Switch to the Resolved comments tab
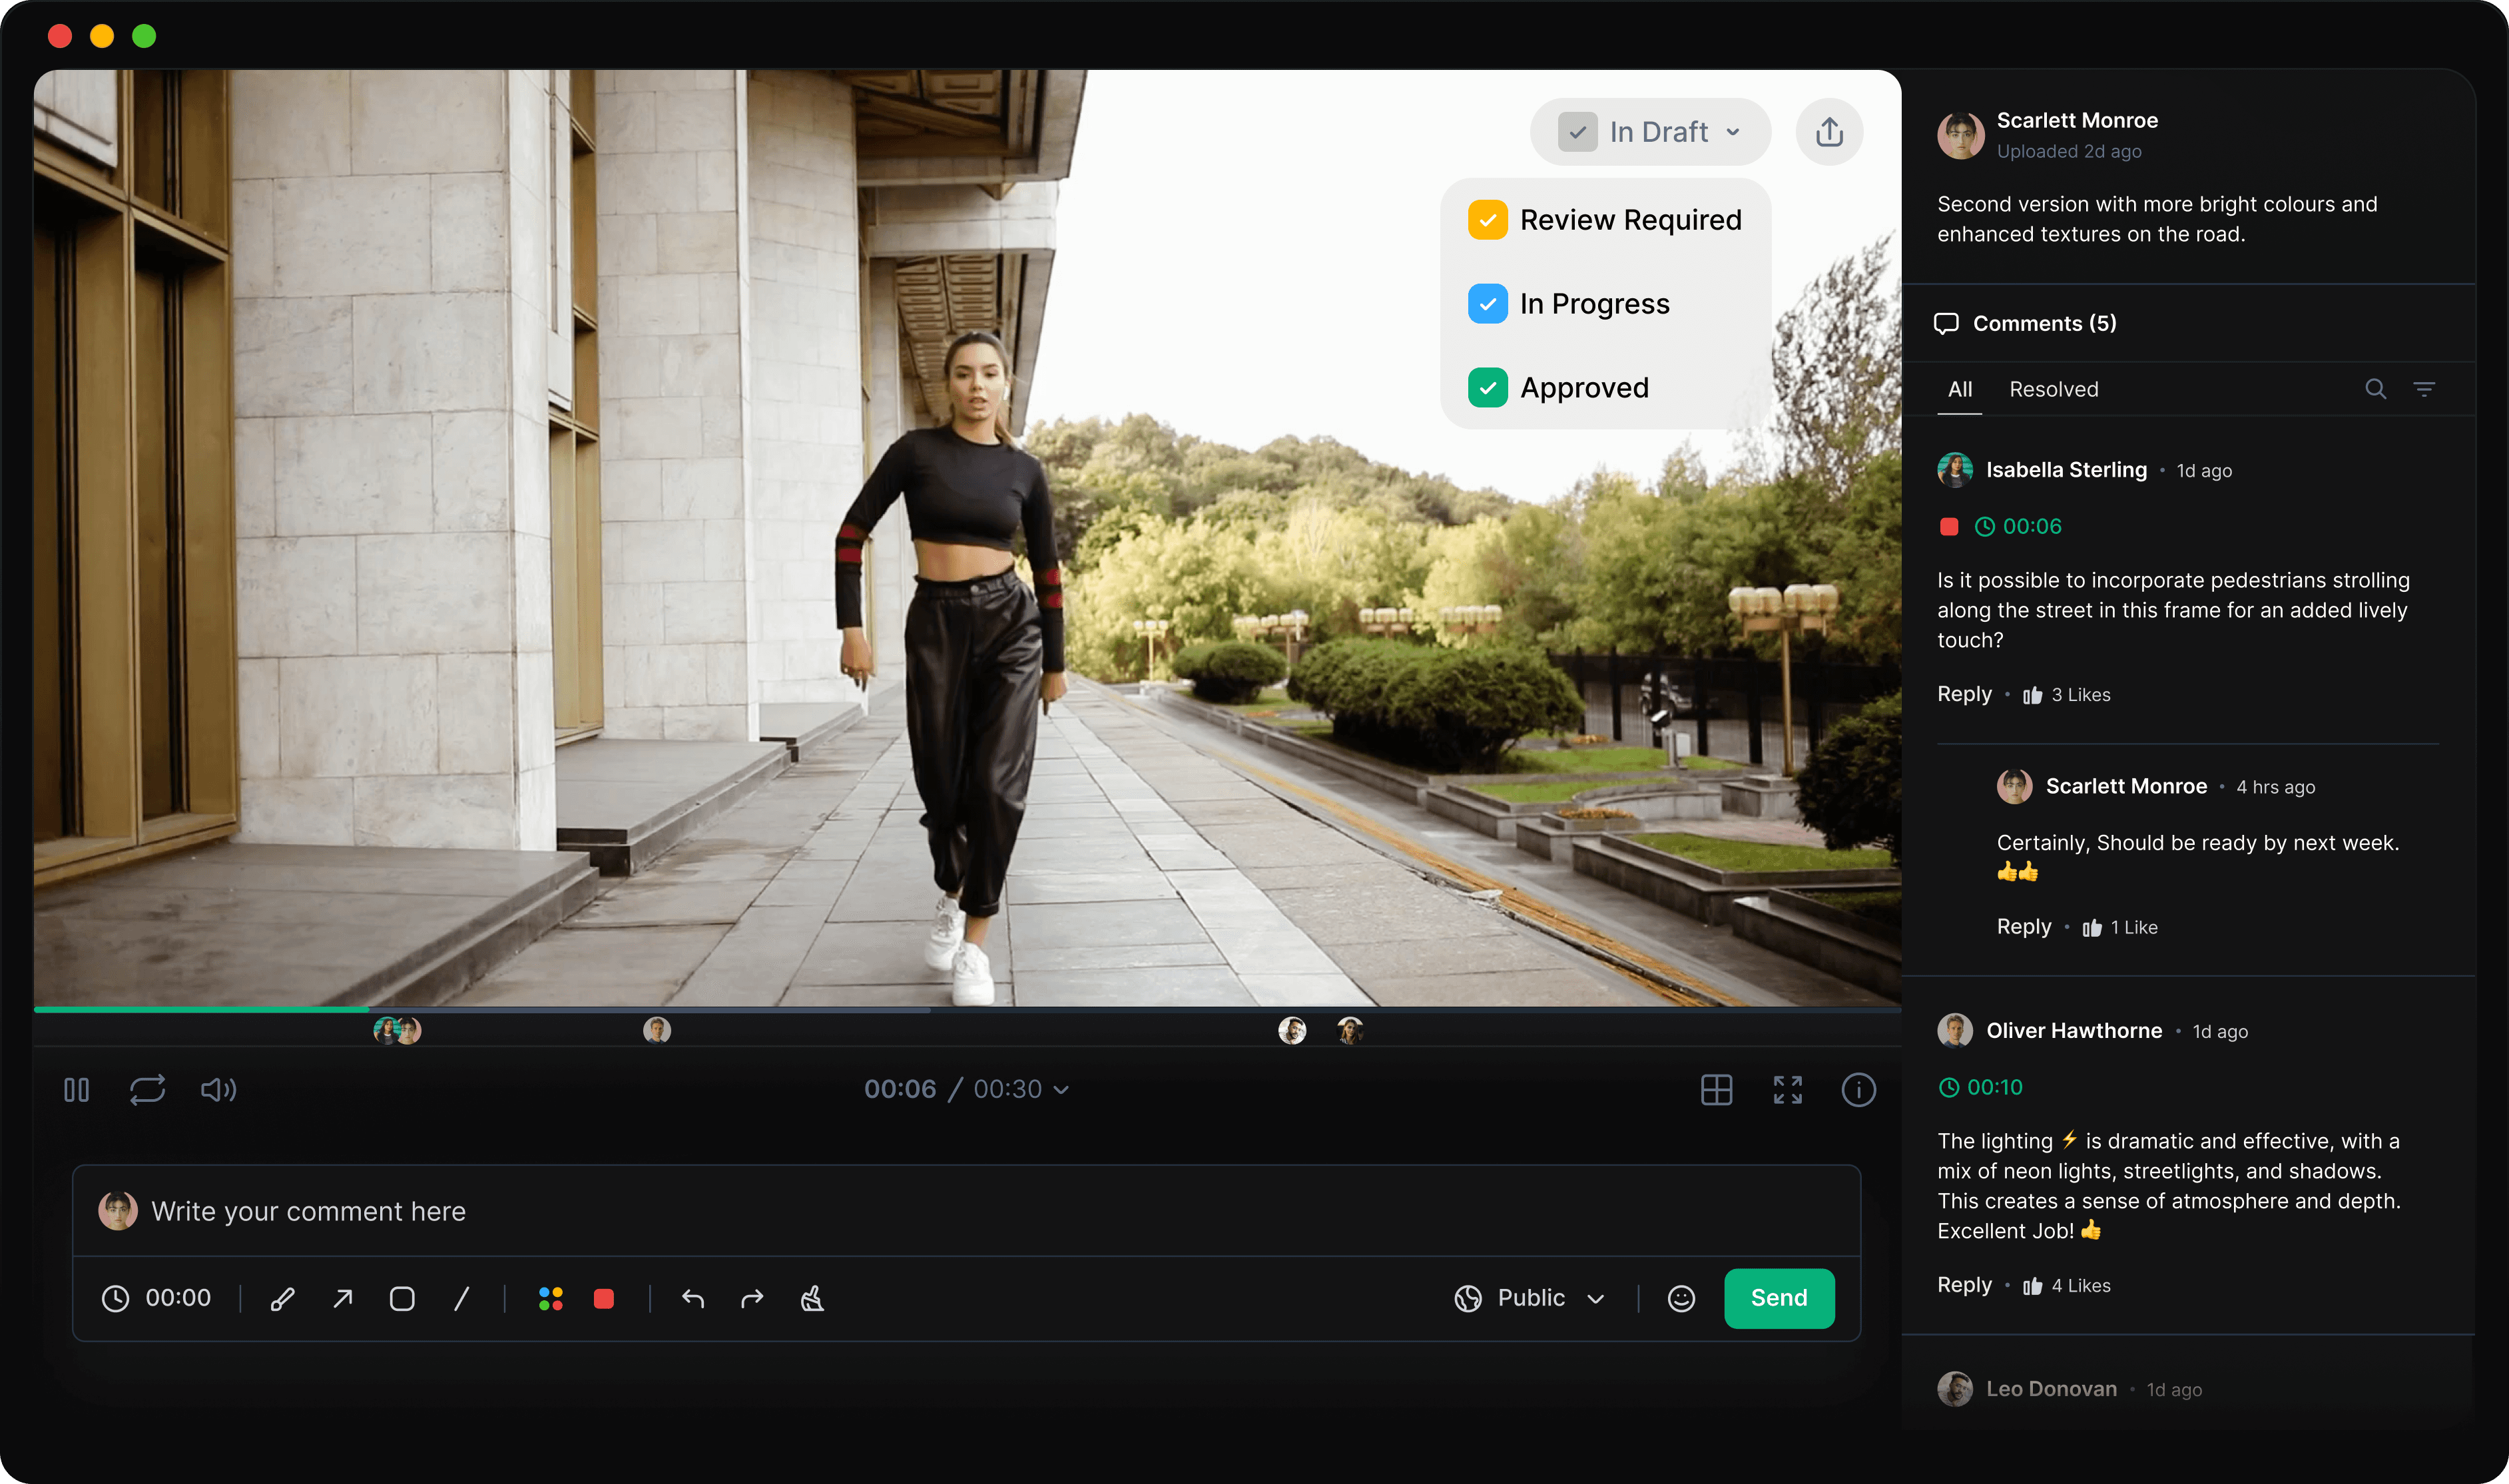Screen dimensions: 2509x1484 [2053, 389]
